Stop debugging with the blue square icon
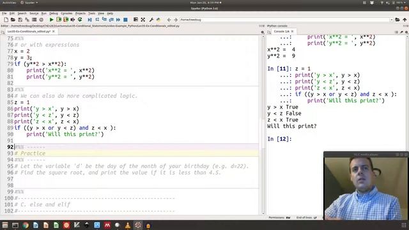 coord(125,20)
